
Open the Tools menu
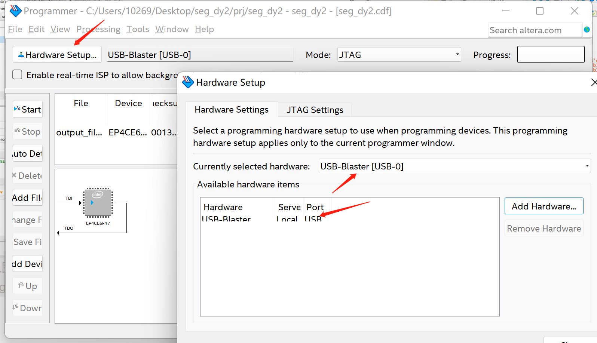[x=138, y=29]
